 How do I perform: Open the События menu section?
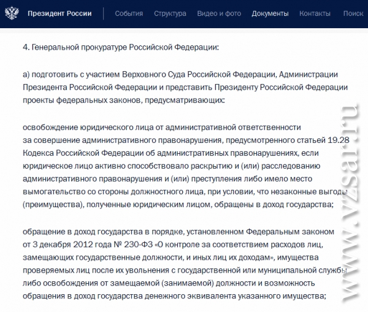coord(129,13)
